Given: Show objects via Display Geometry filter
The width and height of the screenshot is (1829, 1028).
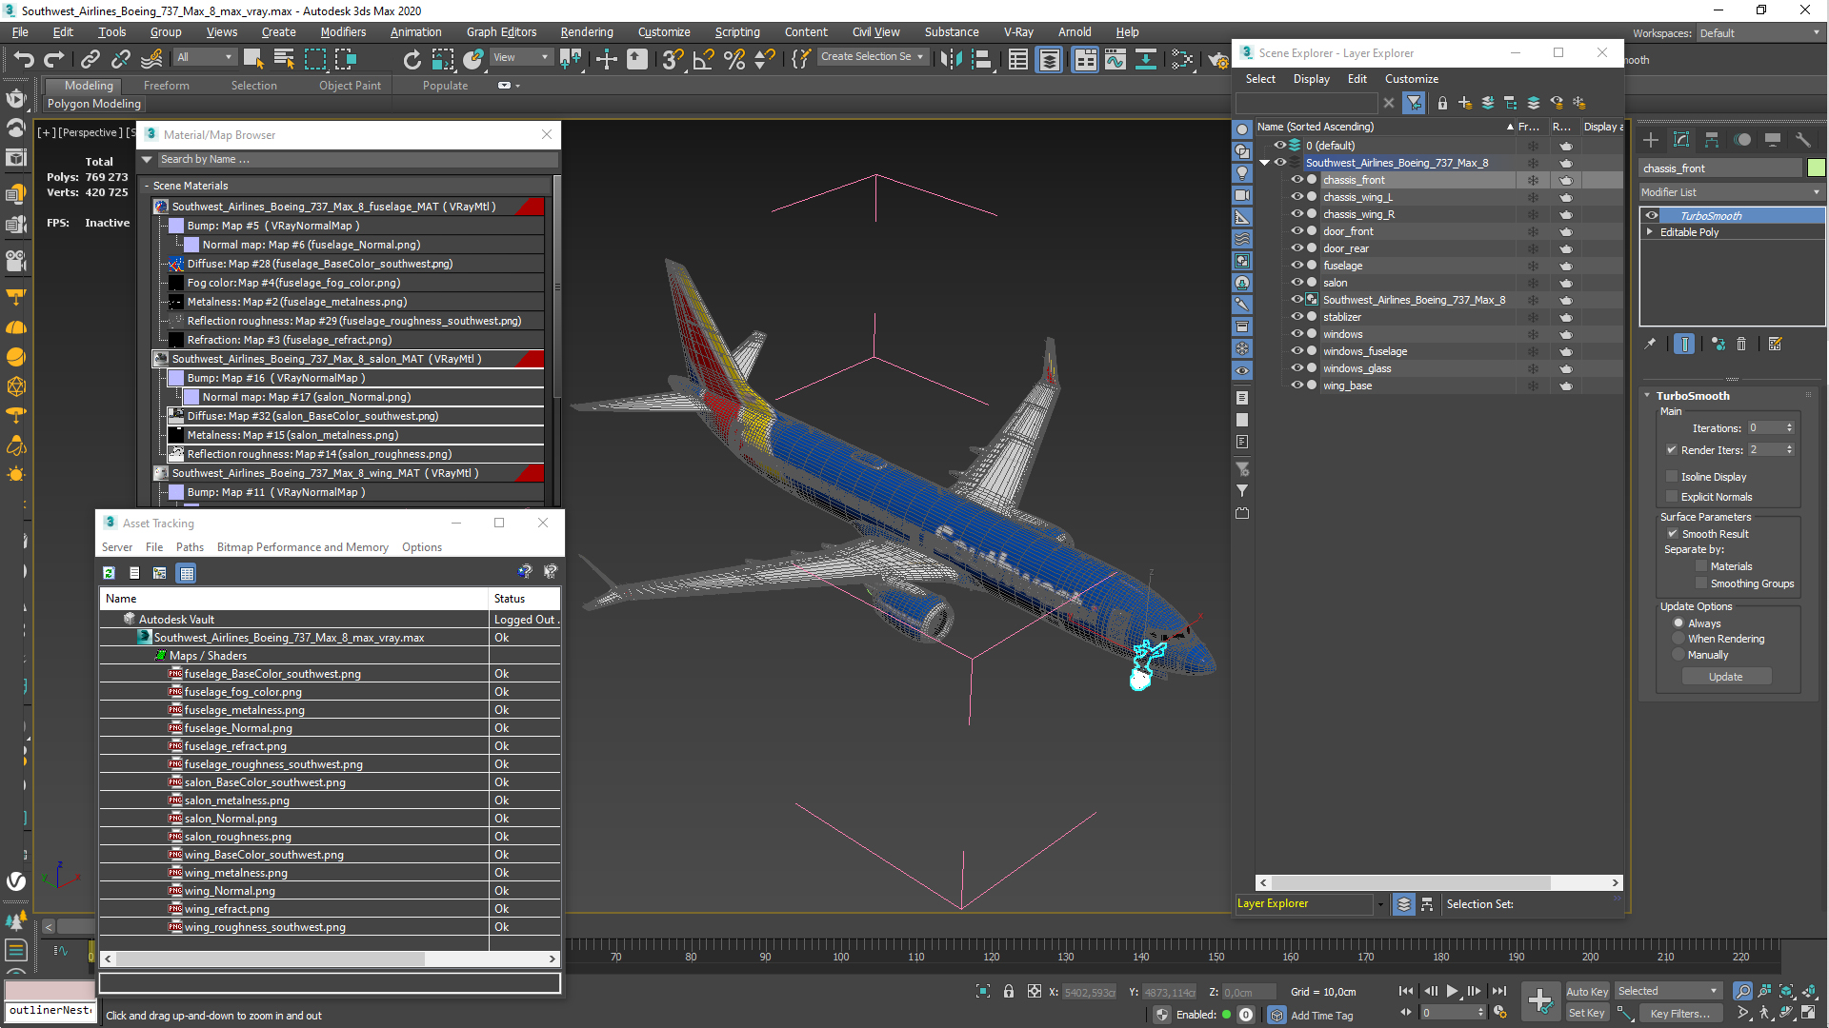Looking at the screenshot, I should tap(1242, 129).
